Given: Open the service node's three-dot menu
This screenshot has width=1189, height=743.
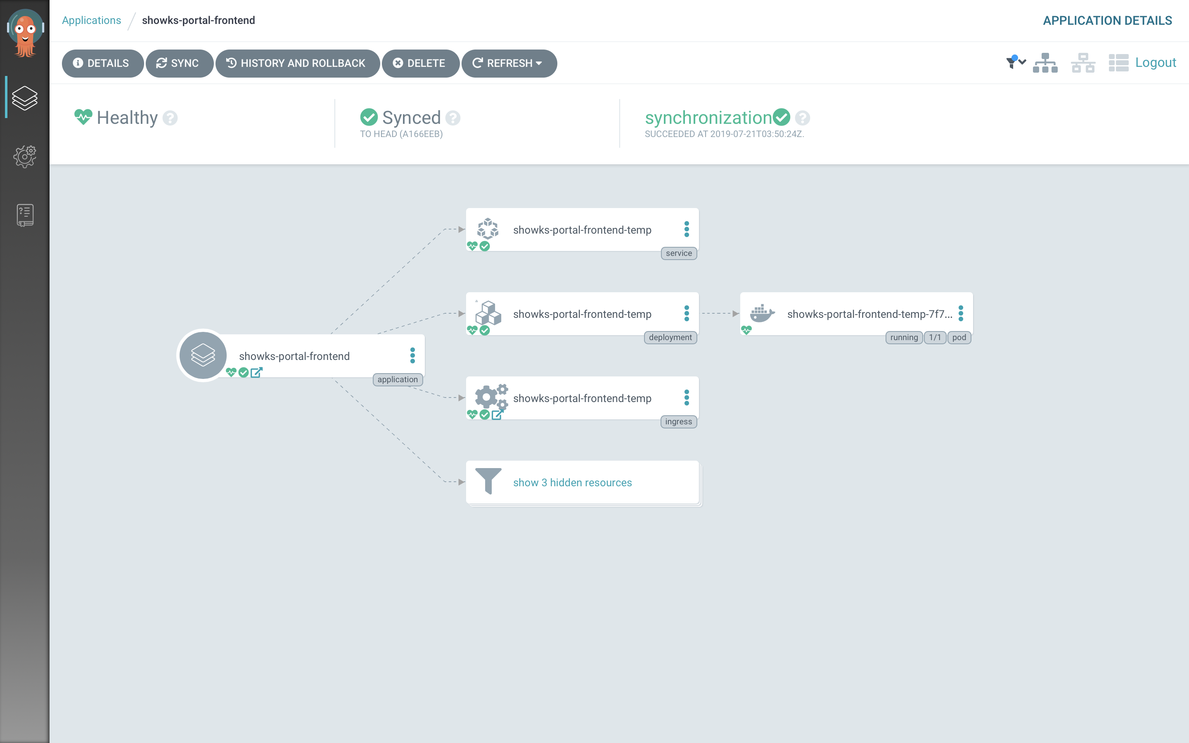Looking at the screenshot, I should (687, 229).
